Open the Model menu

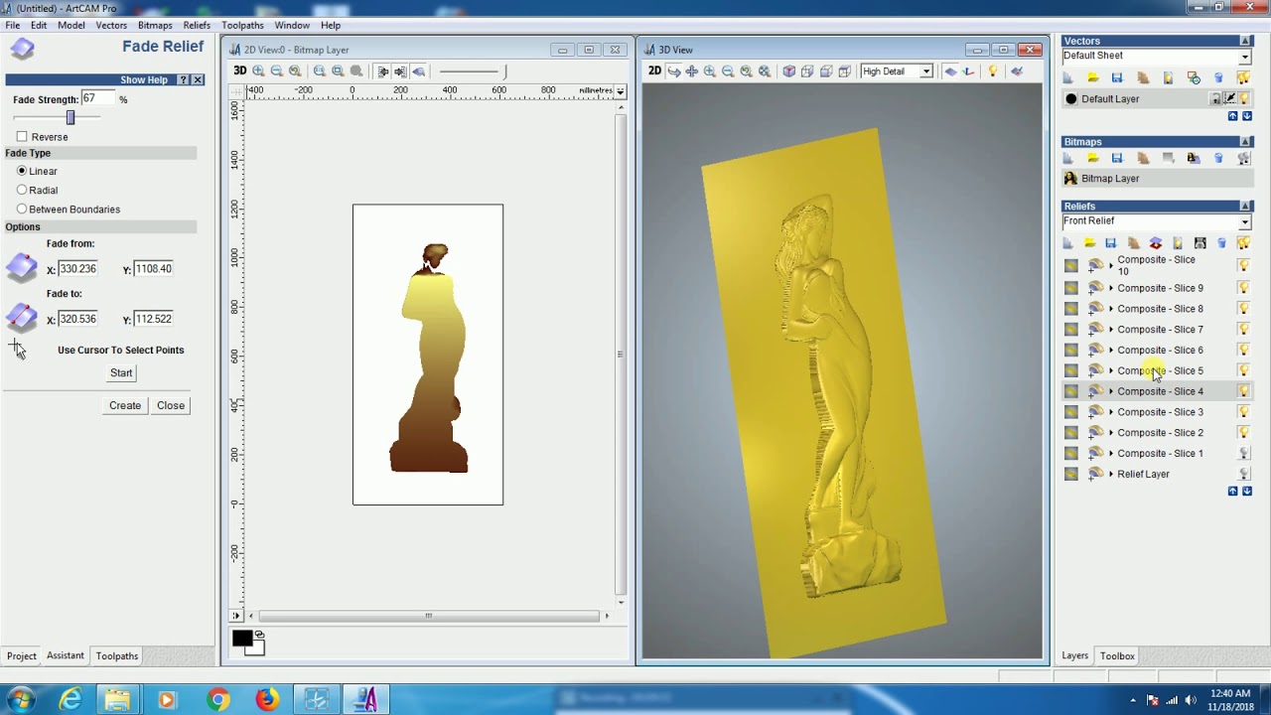click(x=71, y=25)
